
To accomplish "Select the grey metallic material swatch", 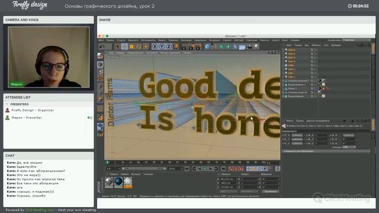I will pos(109,182).
